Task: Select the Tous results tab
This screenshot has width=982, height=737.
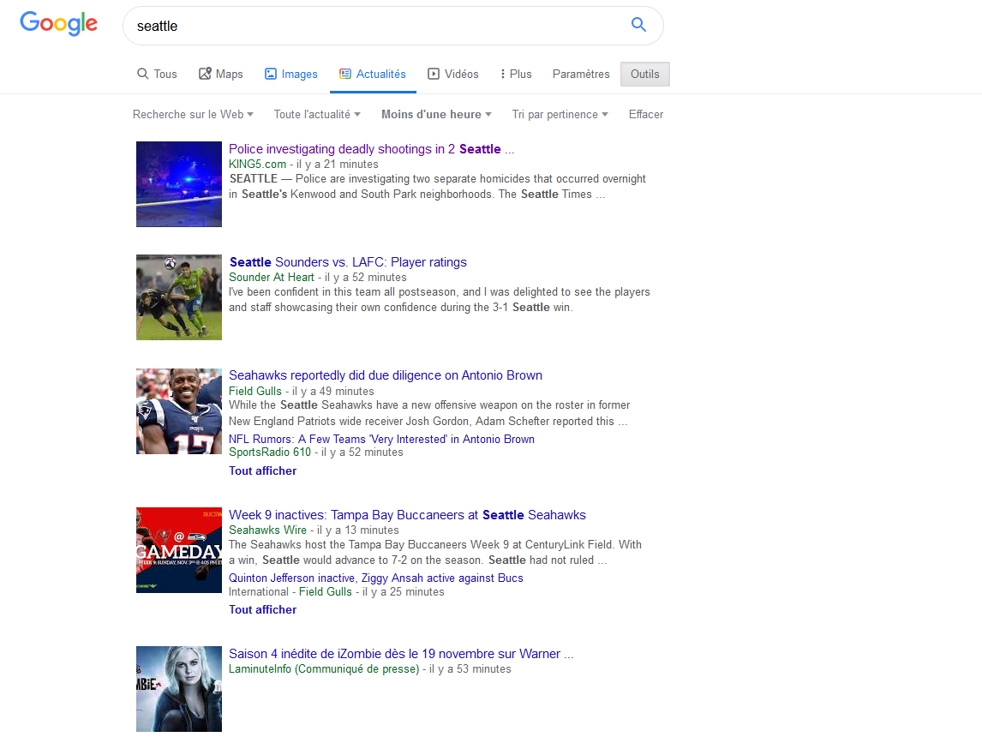Action: coord(157,75)
